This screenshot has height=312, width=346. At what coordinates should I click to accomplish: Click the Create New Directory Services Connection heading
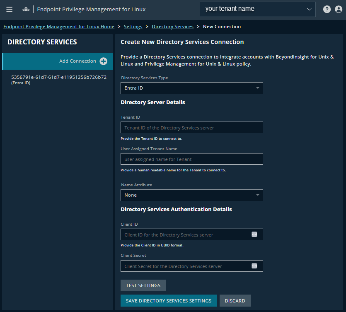pos(182,42)
